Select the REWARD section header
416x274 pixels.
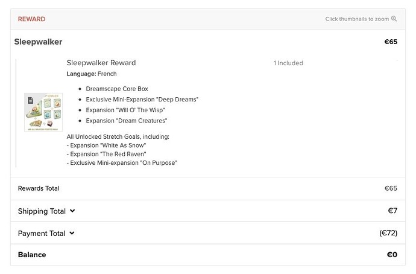(x=31, y=19)
